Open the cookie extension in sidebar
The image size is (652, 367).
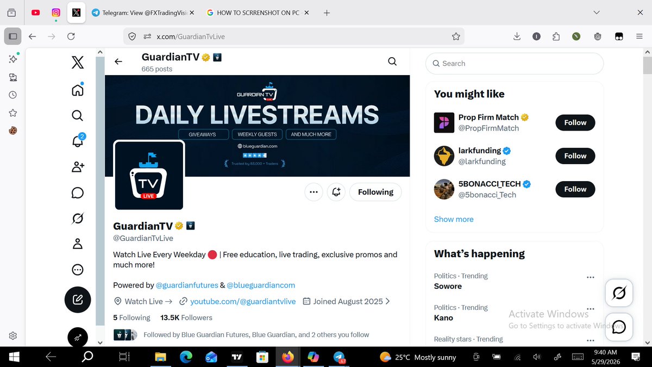coord(13,130)
